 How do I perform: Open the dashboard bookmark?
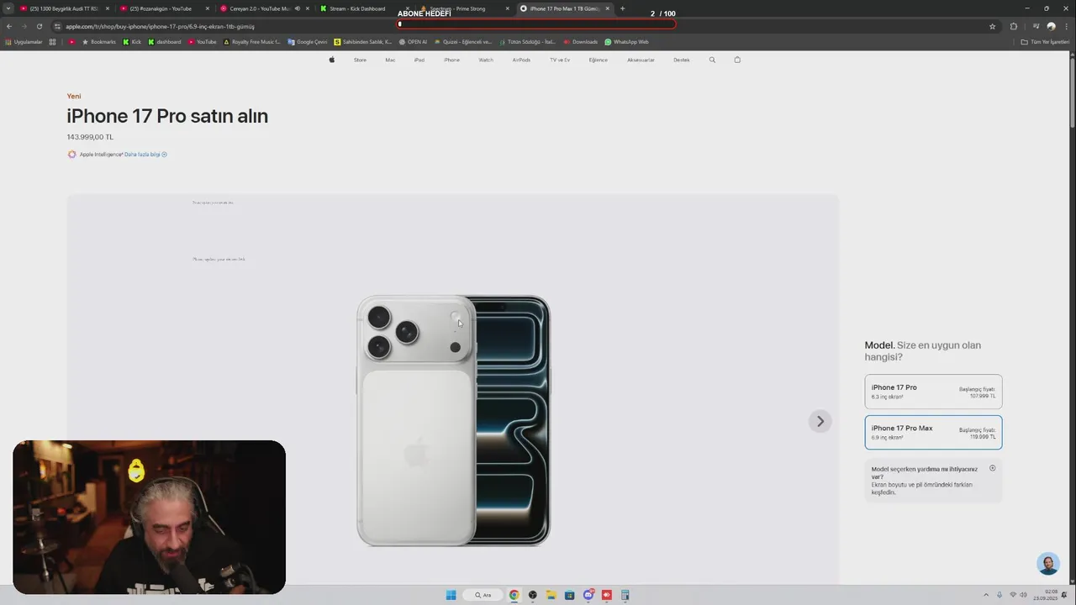tap(165, 42)
